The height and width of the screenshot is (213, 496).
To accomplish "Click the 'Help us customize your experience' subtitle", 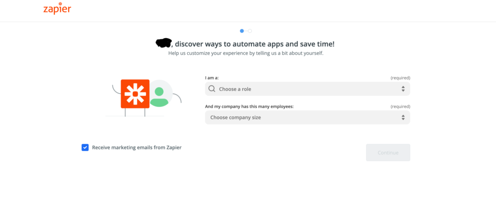I will tap(246, 53).
